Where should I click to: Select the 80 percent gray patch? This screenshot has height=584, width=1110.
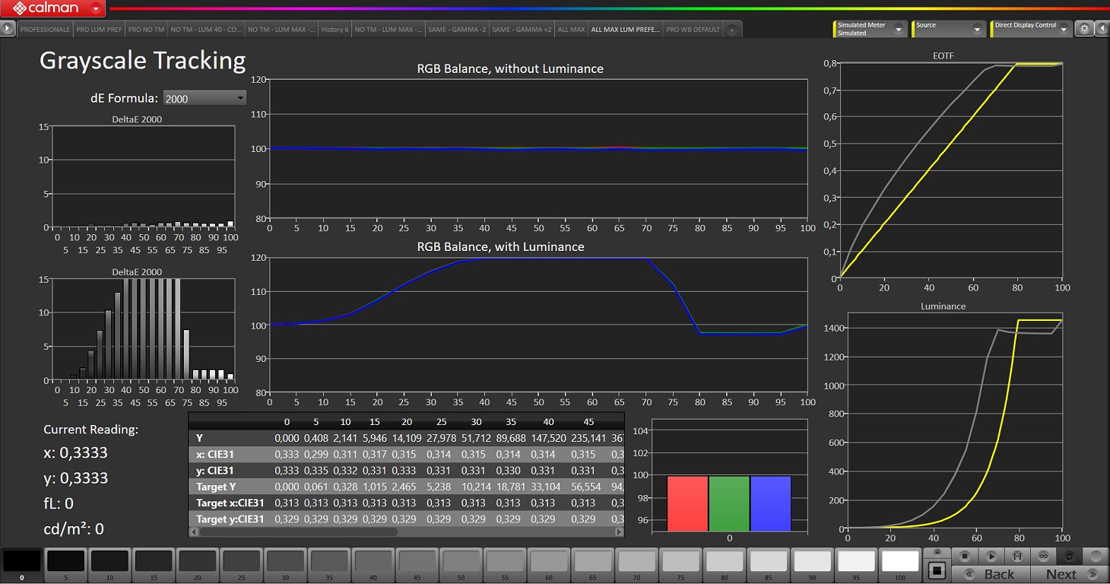pos(724,564)
